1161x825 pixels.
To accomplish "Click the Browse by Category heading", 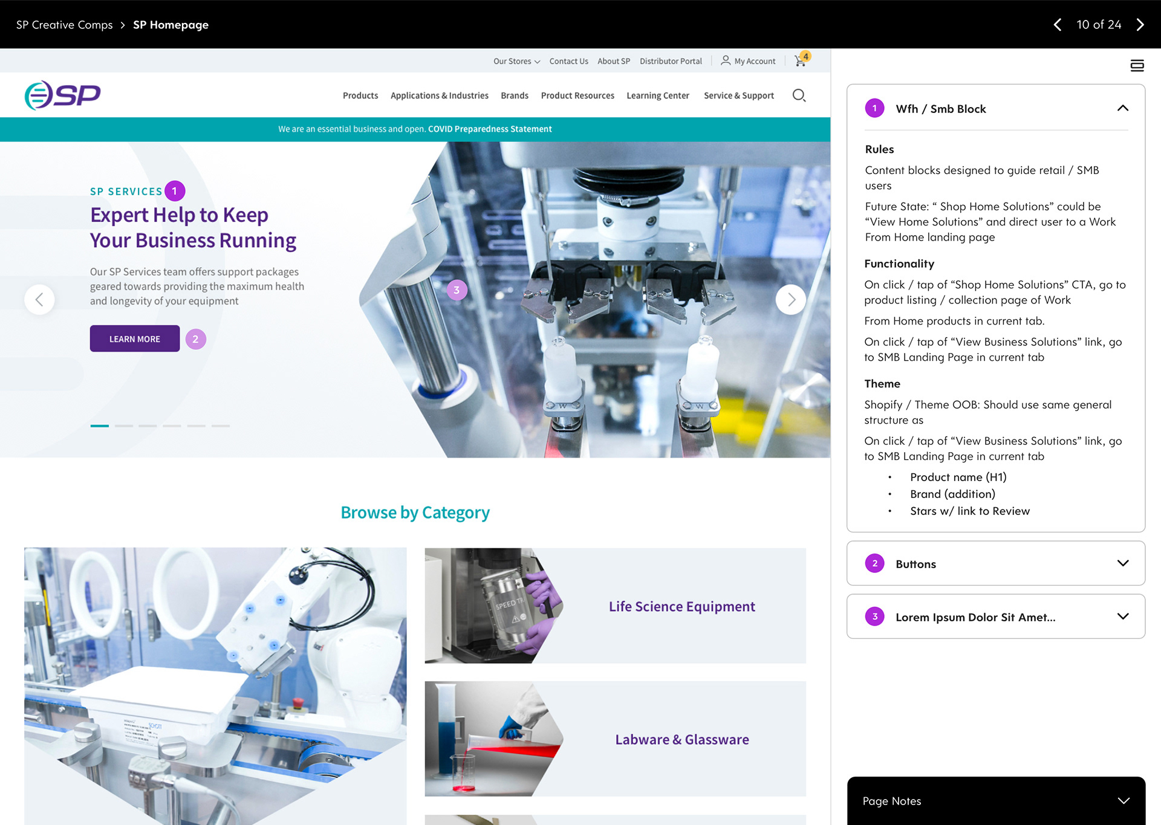I will coord(415,513).
